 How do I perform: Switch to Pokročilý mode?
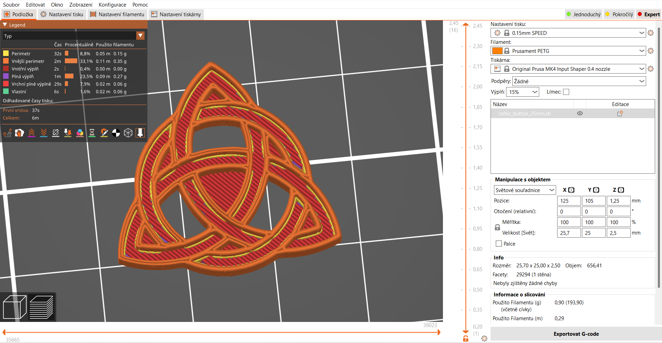coord(619,14)
